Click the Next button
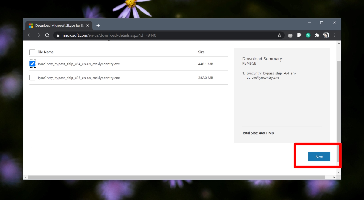Screen dimensions: 364x200 (x=319, y=157)
